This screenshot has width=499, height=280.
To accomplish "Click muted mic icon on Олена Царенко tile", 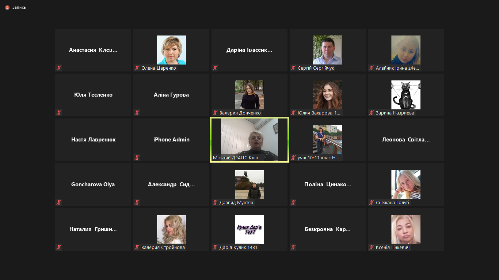I will coord(137,68).
